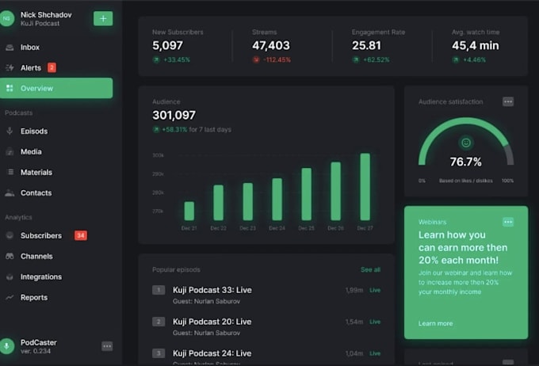This screenshot has width=539, height=366.
Task: Open the NS profile avatar
Action: [x=7, y=18]
